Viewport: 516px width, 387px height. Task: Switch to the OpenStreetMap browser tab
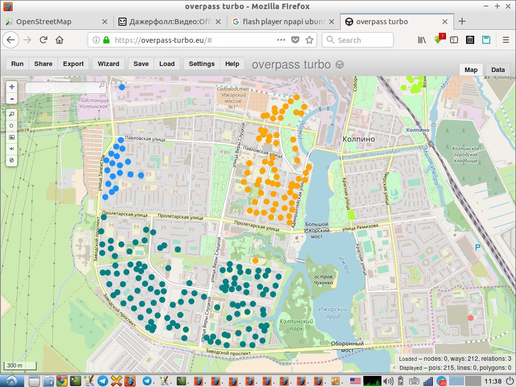(56, 22)
